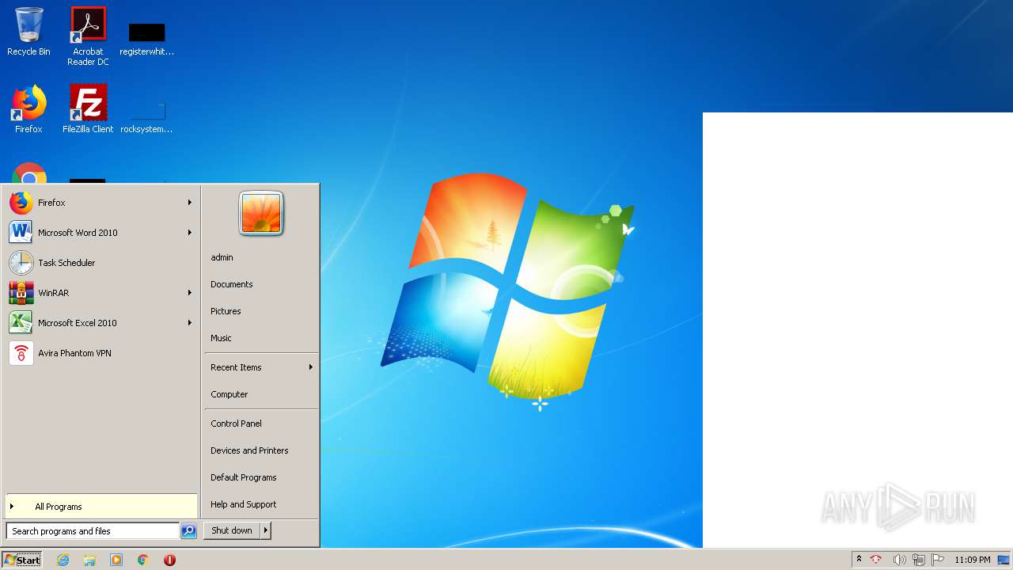Select the Firefox desktop shortcut

point(28,109)
